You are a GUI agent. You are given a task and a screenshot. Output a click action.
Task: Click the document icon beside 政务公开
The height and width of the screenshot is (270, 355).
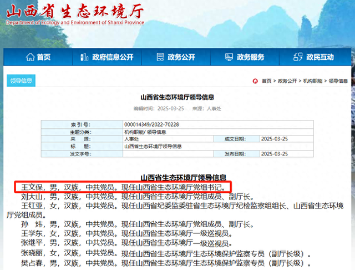(160, 57)
